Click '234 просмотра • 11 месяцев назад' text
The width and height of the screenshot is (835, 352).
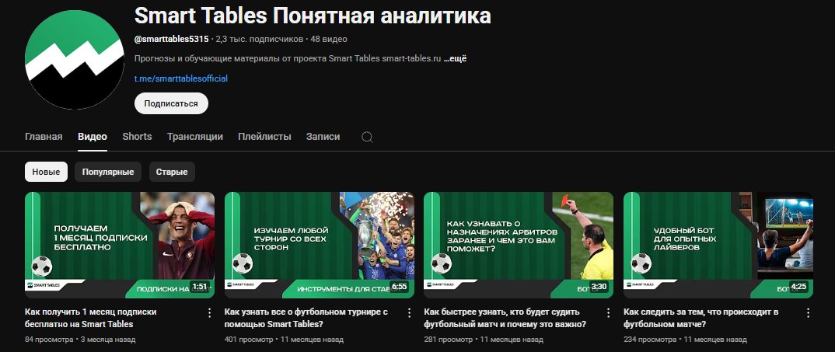[686, 340]
